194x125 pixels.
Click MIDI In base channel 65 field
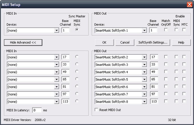point(65,79)
